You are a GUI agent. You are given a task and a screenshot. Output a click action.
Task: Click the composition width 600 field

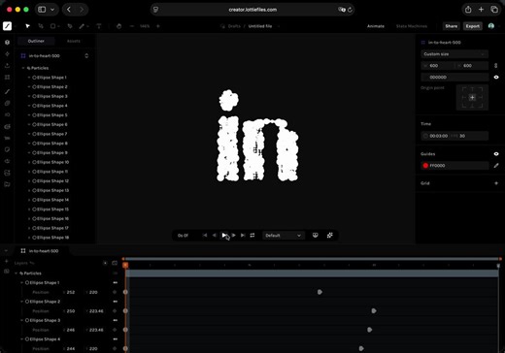437,66
